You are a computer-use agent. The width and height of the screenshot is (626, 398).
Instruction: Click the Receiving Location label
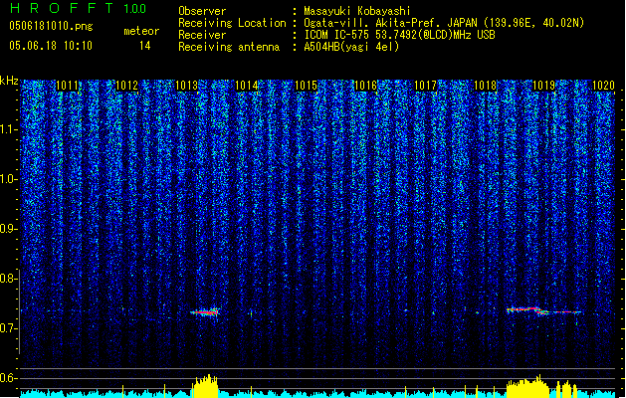(x=232, y=23)
